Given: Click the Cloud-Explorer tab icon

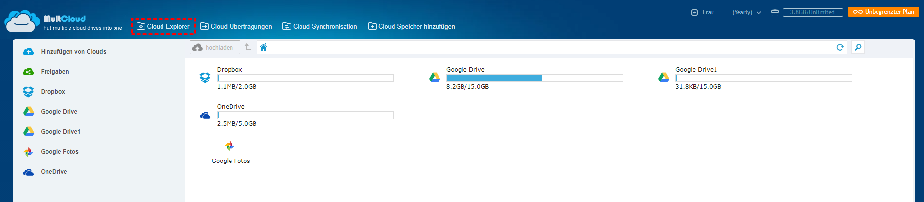Looking at the screenshot, I should (141, 26).
